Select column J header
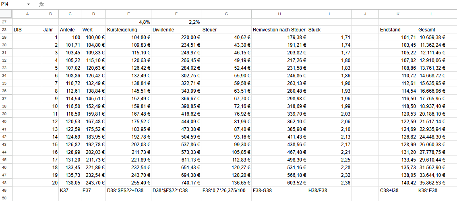The width and height of the screenshot is (457, 201). point(365,14)
